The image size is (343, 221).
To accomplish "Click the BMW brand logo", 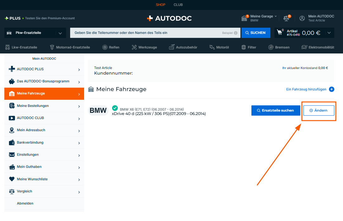I will pyautogui.click(x=98, y=110).
